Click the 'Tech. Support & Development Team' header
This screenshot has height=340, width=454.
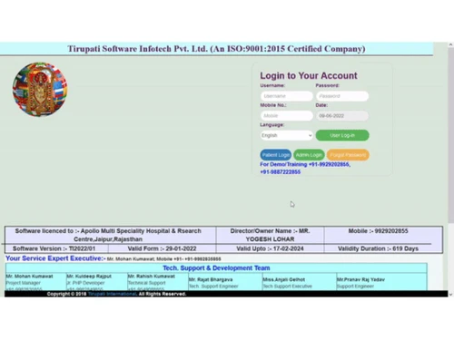pos(216,268)
